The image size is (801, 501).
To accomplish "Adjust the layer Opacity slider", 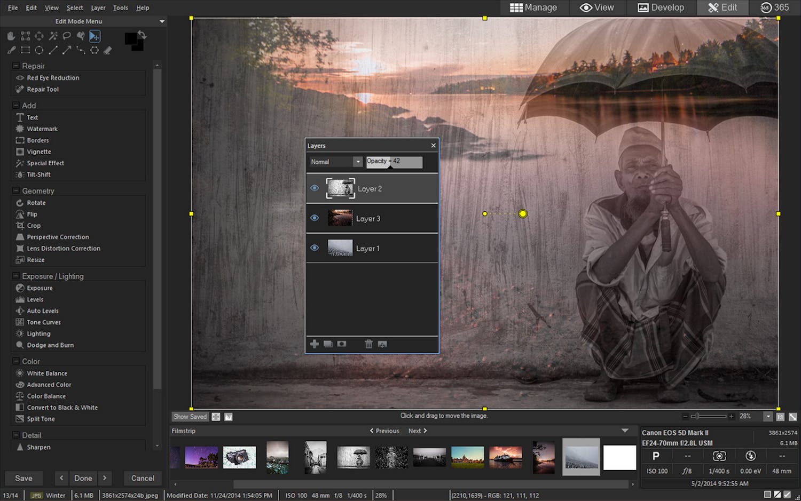I will click(x=394, y=162).
